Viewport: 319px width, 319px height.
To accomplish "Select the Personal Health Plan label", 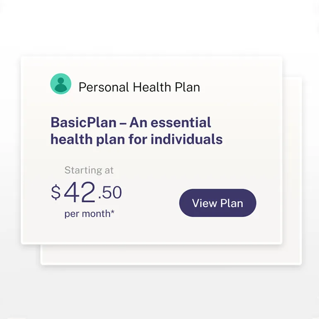I will point(139,87).
